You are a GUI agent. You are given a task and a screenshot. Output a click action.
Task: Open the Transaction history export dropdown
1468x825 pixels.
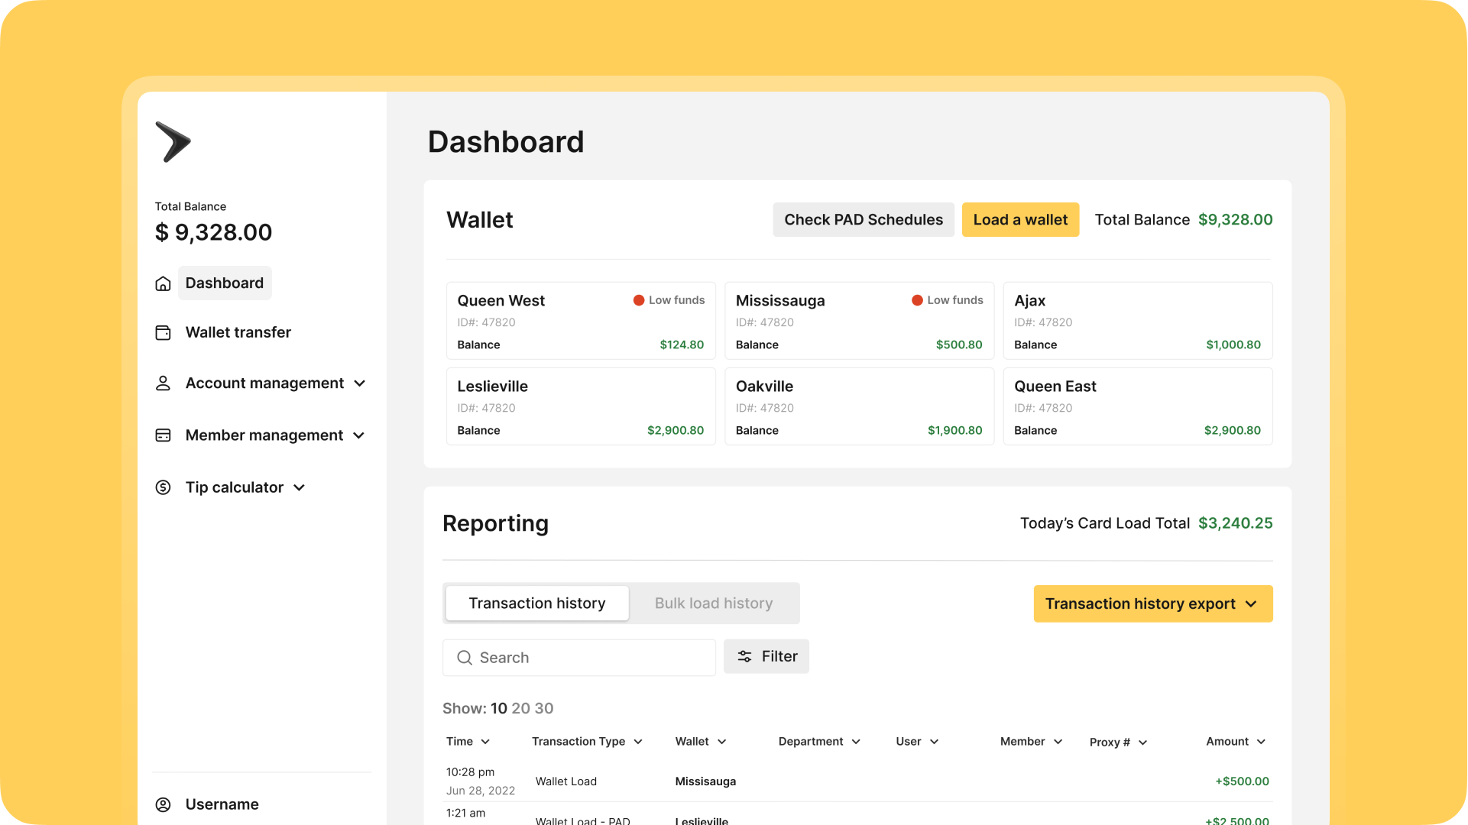(x=1152, y=603)
